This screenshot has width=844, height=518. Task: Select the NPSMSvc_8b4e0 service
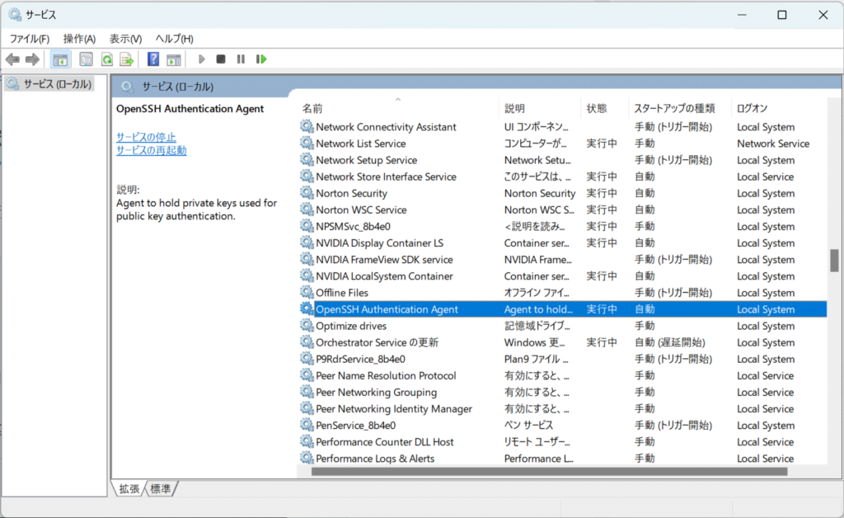[353, 226]
